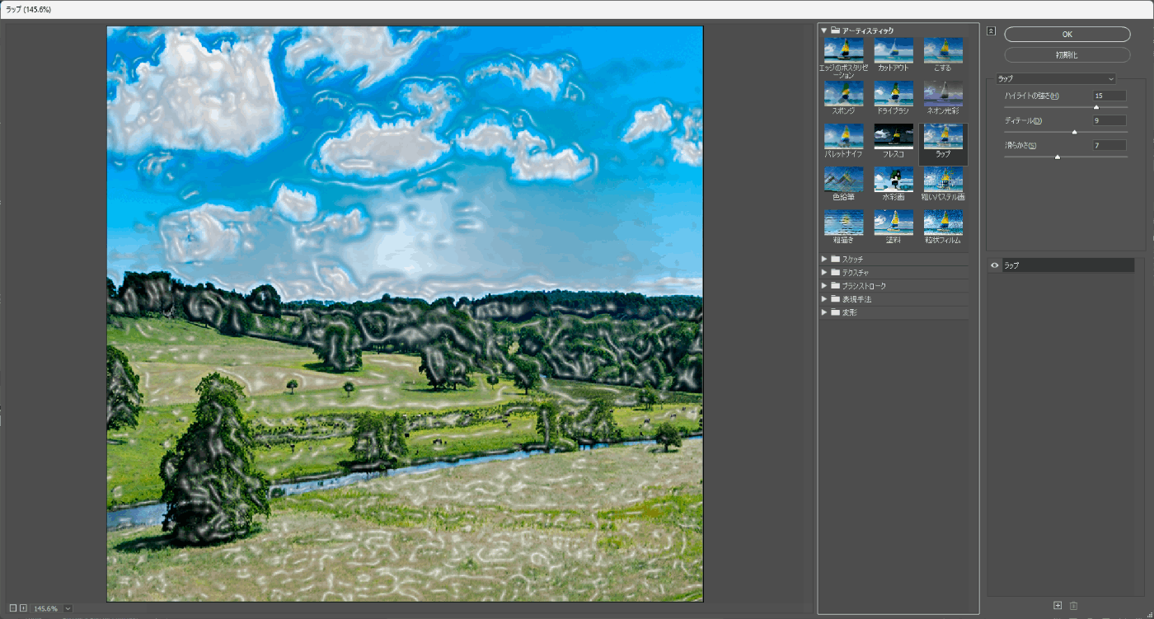This screenshot has width=1154, height=619.
Task: Click the 初期化 reset button
Action: pos(1067,55)
